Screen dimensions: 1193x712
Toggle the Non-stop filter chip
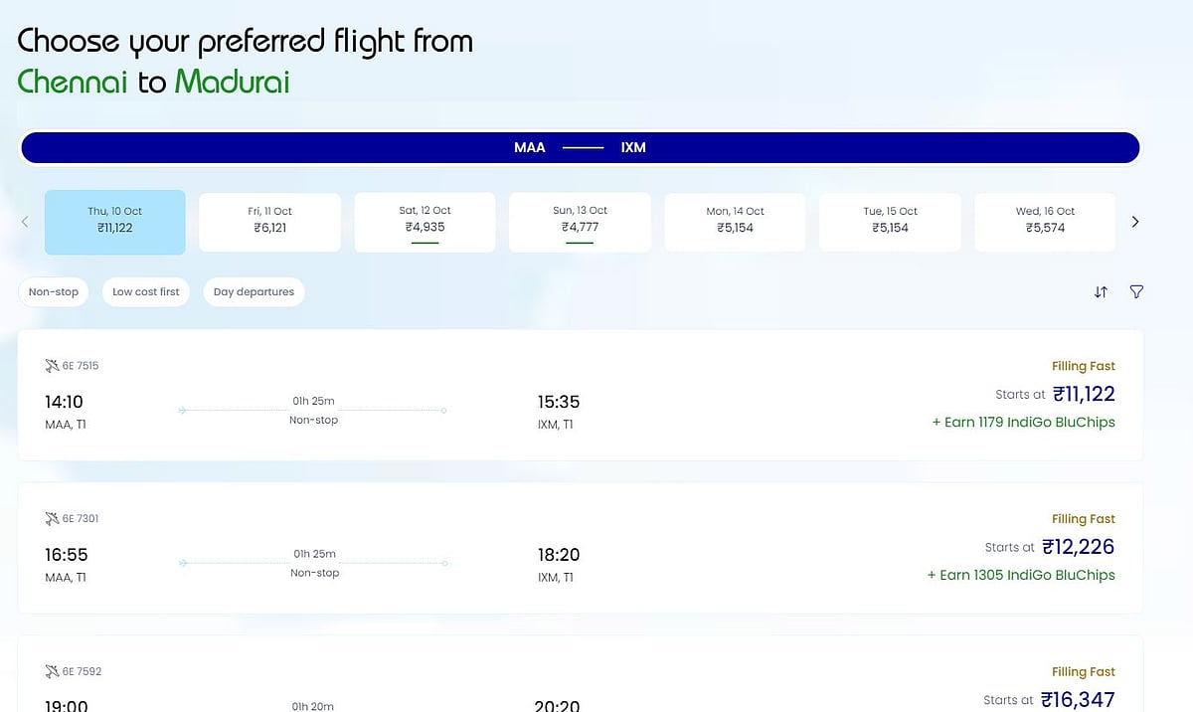point(54,292)
